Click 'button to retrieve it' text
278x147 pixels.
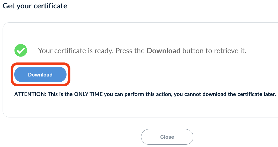click(214, 51)
